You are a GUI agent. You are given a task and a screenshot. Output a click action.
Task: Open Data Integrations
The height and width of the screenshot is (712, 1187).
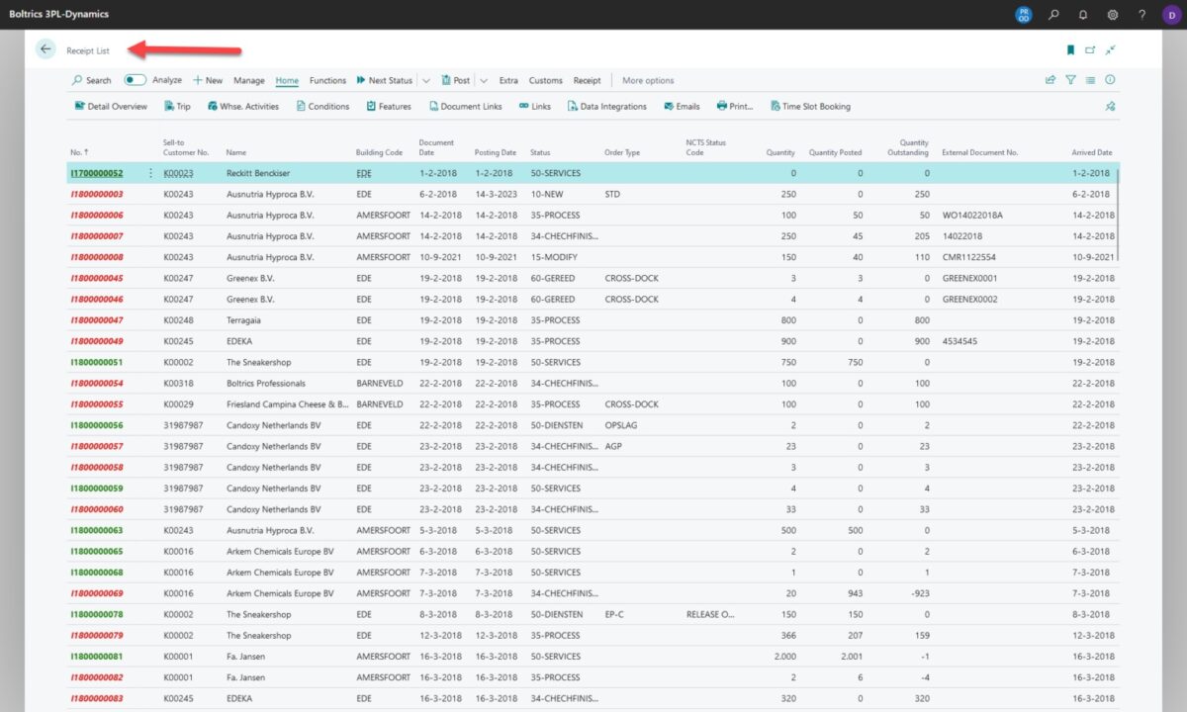pos(606,107)
